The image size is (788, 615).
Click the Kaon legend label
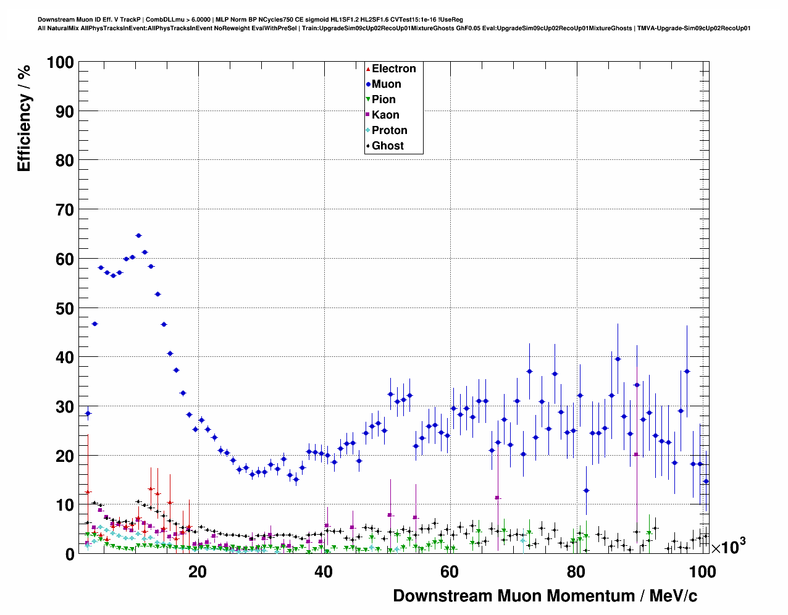385,115
